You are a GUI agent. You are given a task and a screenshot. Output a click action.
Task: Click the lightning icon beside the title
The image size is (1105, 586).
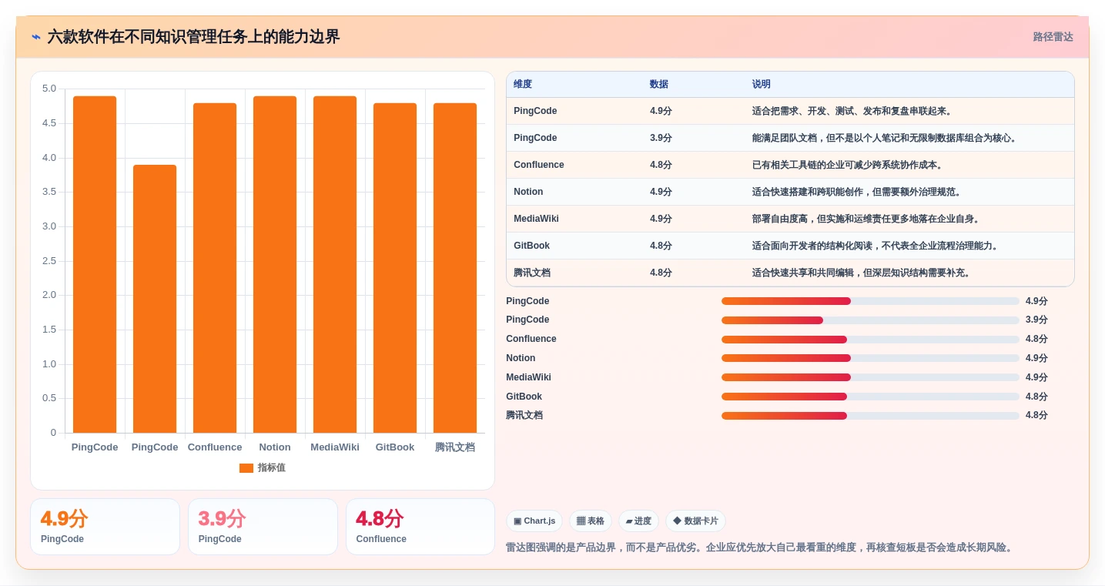coord(36,37)
